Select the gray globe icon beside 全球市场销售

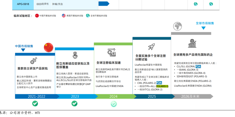coord(177,26)
